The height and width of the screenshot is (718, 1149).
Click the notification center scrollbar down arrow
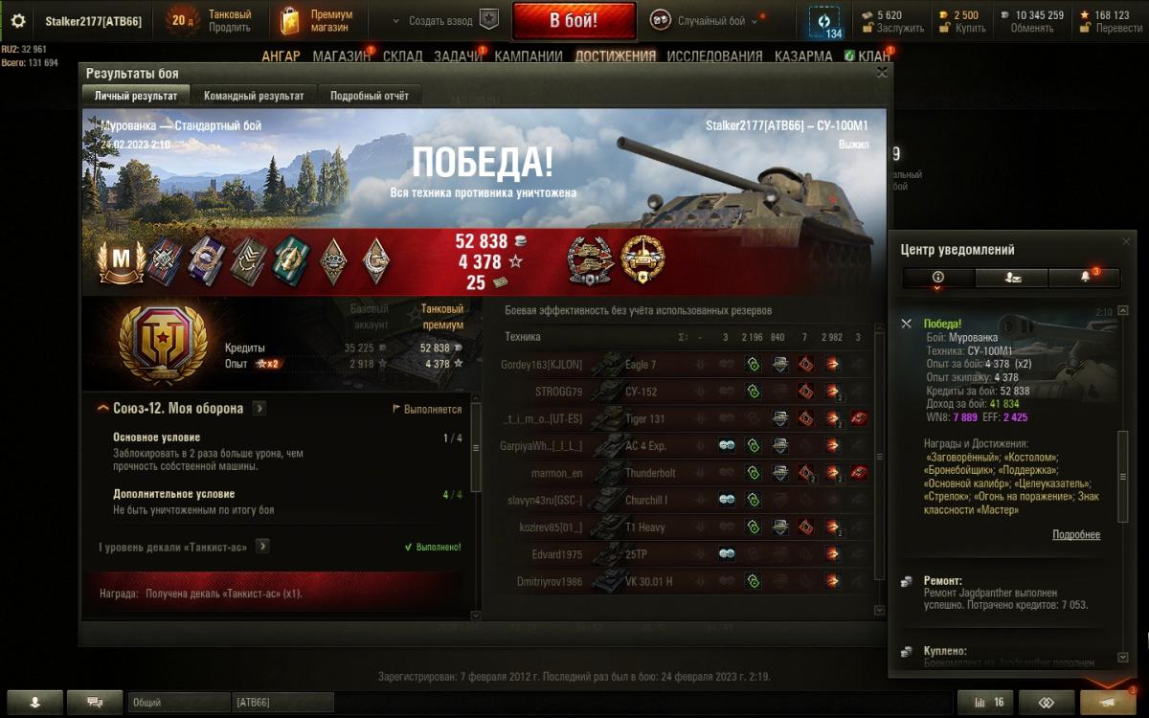tap(1123, 659)
